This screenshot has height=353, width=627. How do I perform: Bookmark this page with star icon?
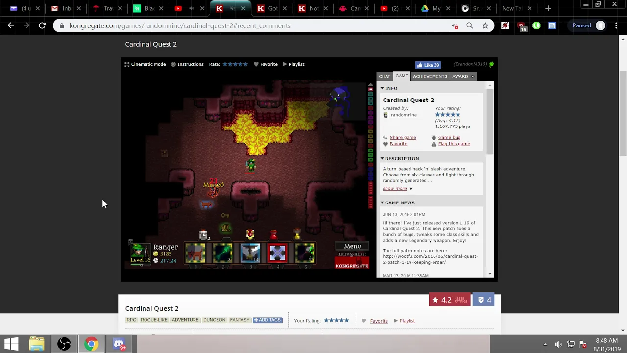click(485, 25)
